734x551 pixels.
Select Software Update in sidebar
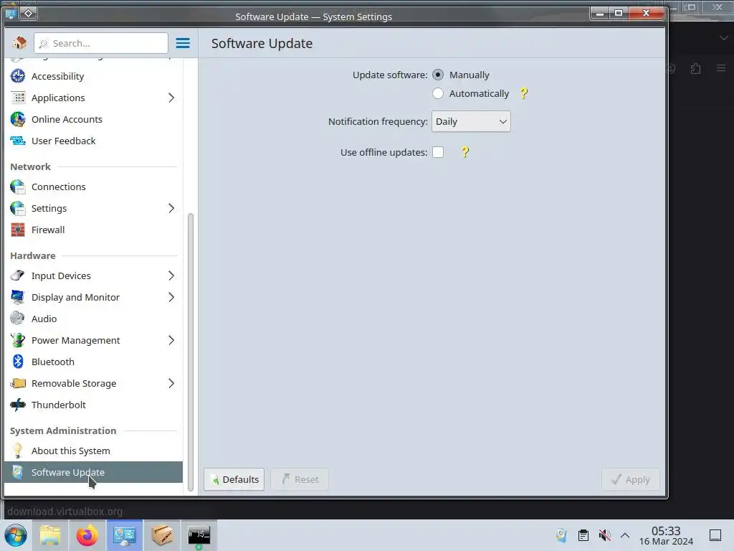point(94,472)
